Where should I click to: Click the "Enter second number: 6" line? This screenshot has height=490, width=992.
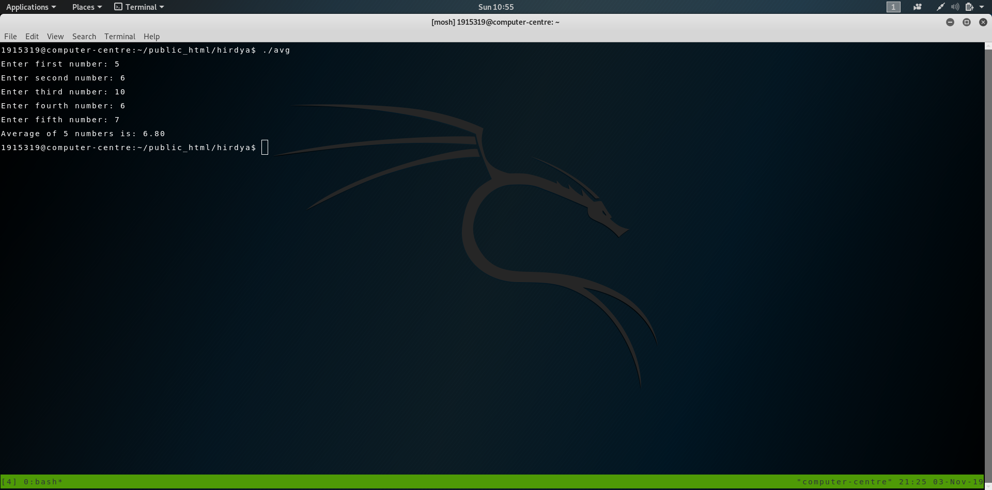[63, 78]
